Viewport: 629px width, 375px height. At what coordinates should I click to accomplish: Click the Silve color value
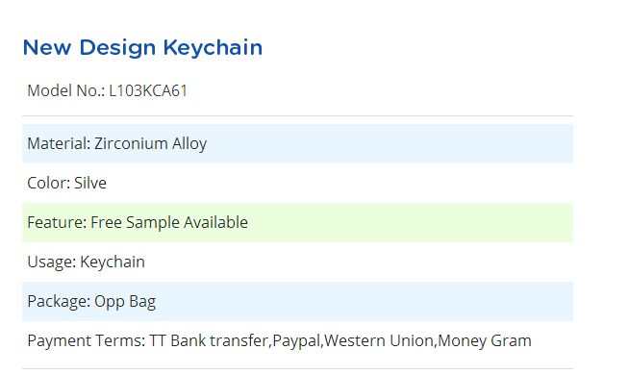(90, 183)
